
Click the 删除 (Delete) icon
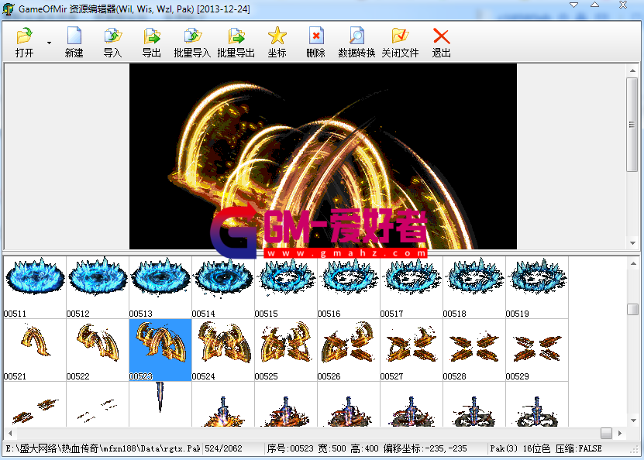click(x=316, y=36)
